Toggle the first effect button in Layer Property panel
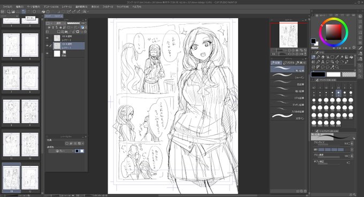The width and height of the screenshot is (364, 197). tap(67, 143)
